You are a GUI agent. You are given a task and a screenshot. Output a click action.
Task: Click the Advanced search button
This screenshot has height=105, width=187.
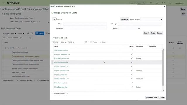[x=125, y=19]
